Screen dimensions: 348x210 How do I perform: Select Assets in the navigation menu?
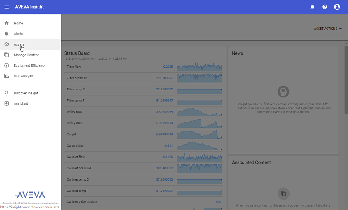click(x=19, y=44)
